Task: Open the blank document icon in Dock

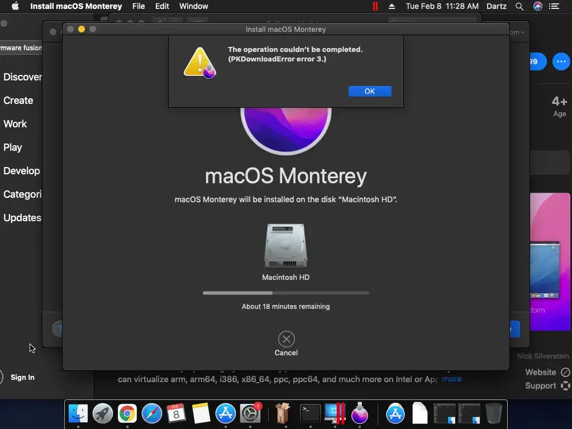Action: tap(420, 413)
